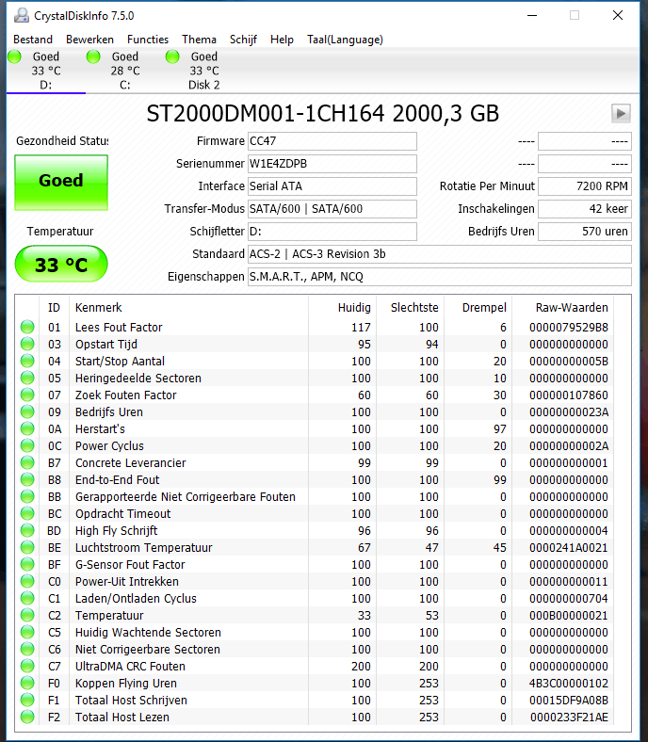Open the Thema menu
This screenshot has height=742, width=648.
point(199,40)
